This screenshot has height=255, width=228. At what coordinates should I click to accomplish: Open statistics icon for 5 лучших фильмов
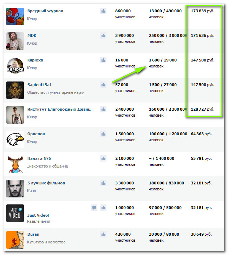[x=103, y=183]
